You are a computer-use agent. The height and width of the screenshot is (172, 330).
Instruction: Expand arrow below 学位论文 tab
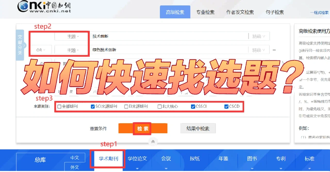[x=137, y=169]
